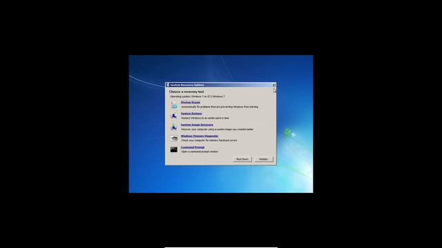The width and height of the screenshot is (442, 248).
Task: Open the System Image Recovery link
Action: click(197, 125)
